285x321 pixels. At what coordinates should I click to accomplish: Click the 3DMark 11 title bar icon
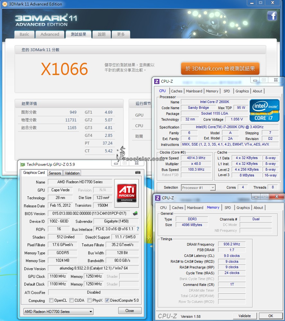[x=4, y=4]
